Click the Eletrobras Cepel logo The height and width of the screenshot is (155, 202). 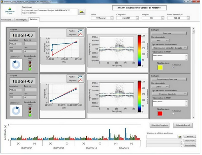[x=10, y=11]
